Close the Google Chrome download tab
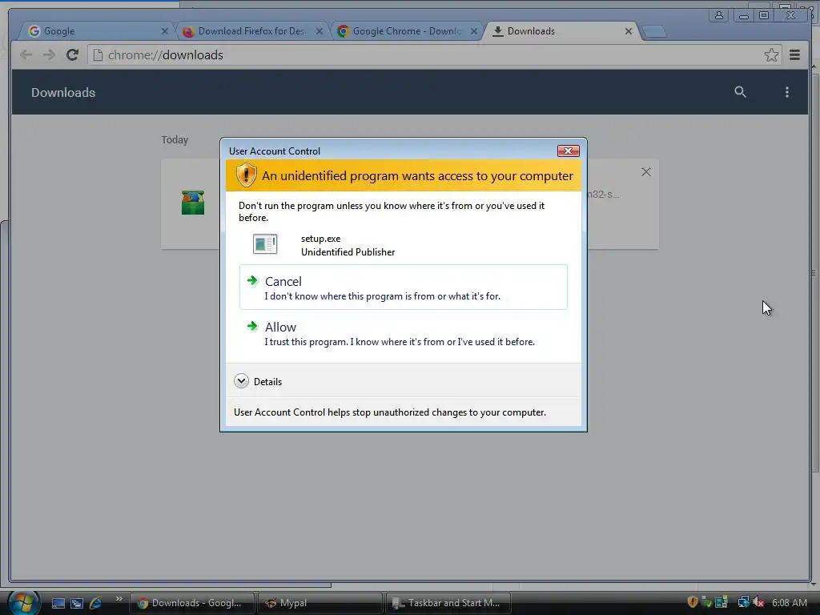 pos(474,31)
